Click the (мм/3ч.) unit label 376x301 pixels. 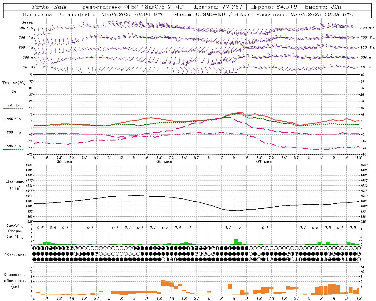pyautogui.click(x=15, y=225)
